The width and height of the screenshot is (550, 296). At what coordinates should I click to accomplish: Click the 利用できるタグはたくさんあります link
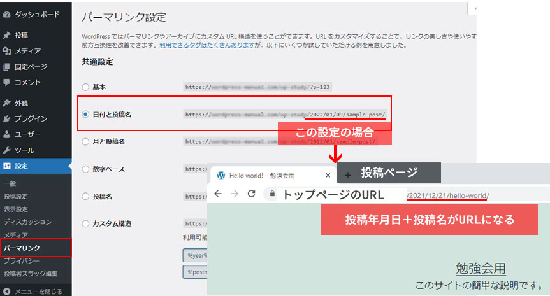pos(207,45)
